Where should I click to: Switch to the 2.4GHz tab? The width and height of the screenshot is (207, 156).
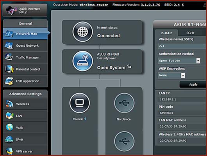point(166,33)
